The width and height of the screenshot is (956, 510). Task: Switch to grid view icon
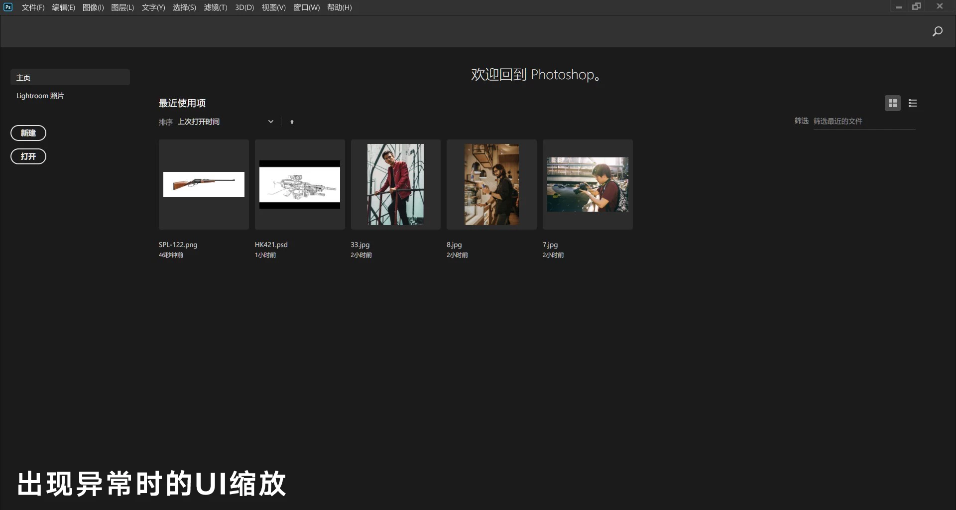pos(893,103)
